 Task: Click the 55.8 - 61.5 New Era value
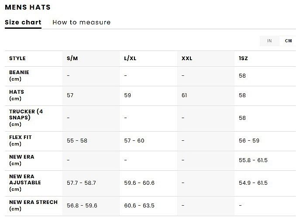tap(253, 160)
